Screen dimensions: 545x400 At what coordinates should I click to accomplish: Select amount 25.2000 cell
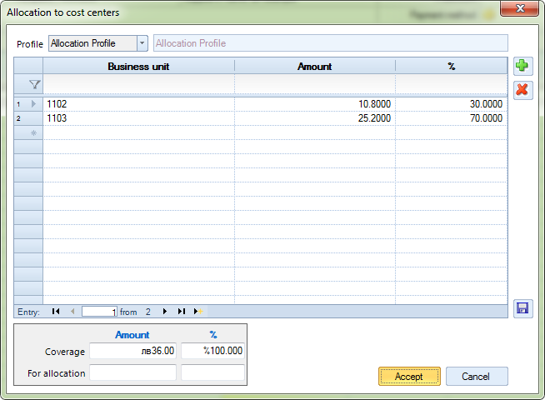[315, 118]
